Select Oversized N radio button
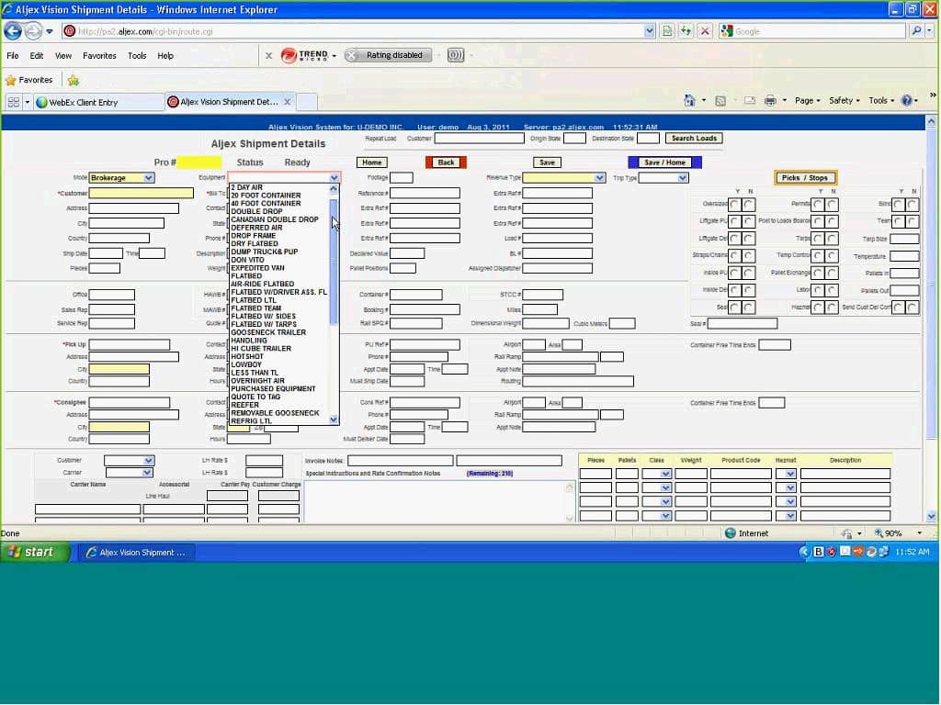Screen dimensions: 941x705 tap(749, 205)
